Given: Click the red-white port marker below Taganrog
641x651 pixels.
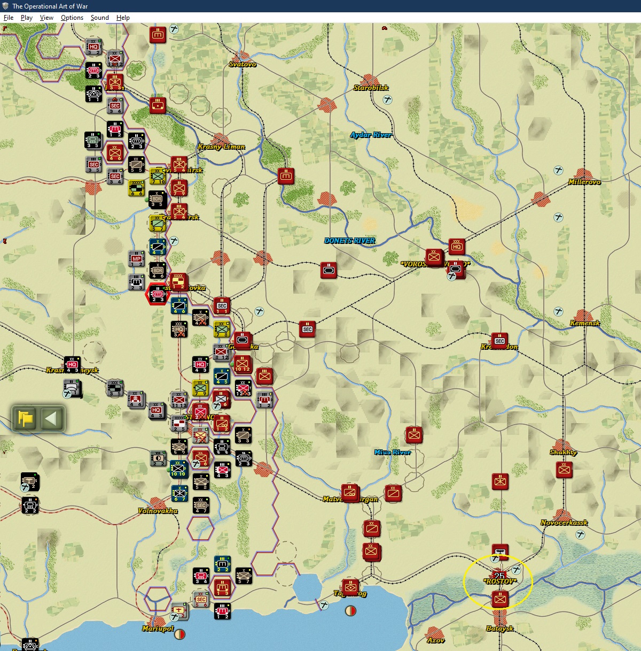Looking at the screenshot, I should pos(350,610).
